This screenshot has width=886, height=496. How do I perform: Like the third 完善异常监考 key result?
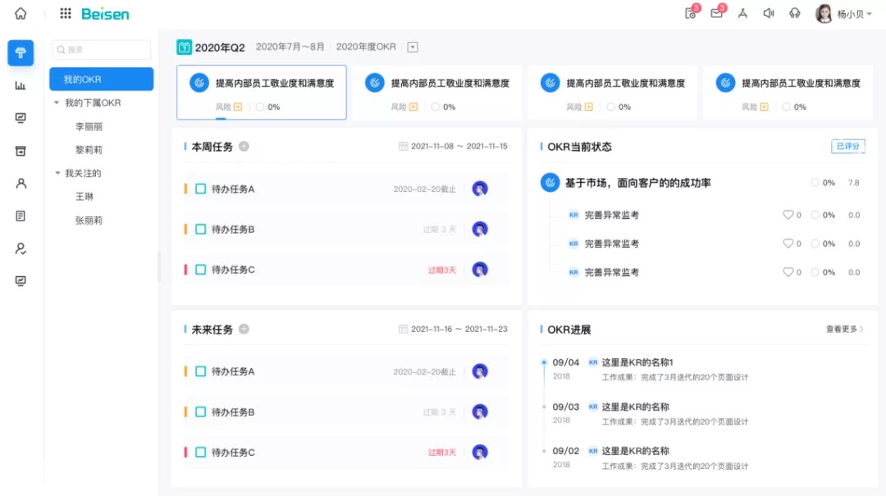coord(788,271)
